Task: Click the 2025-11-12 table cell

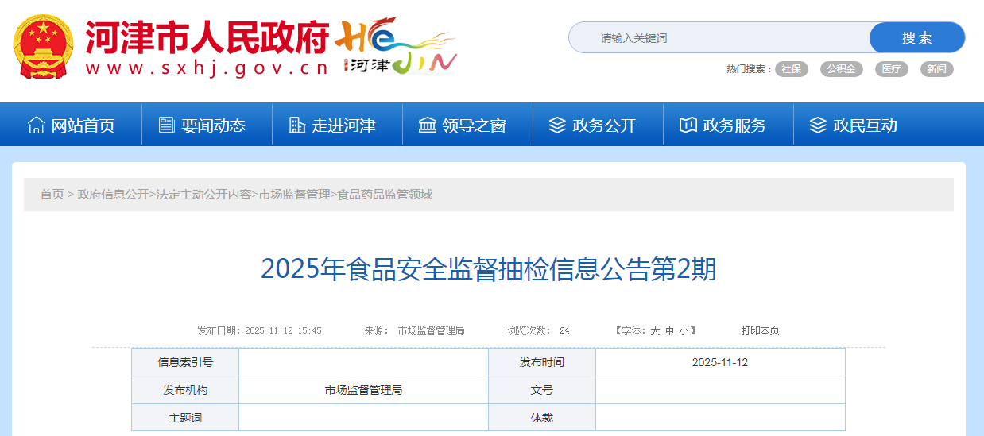Action: coord(720,362)
